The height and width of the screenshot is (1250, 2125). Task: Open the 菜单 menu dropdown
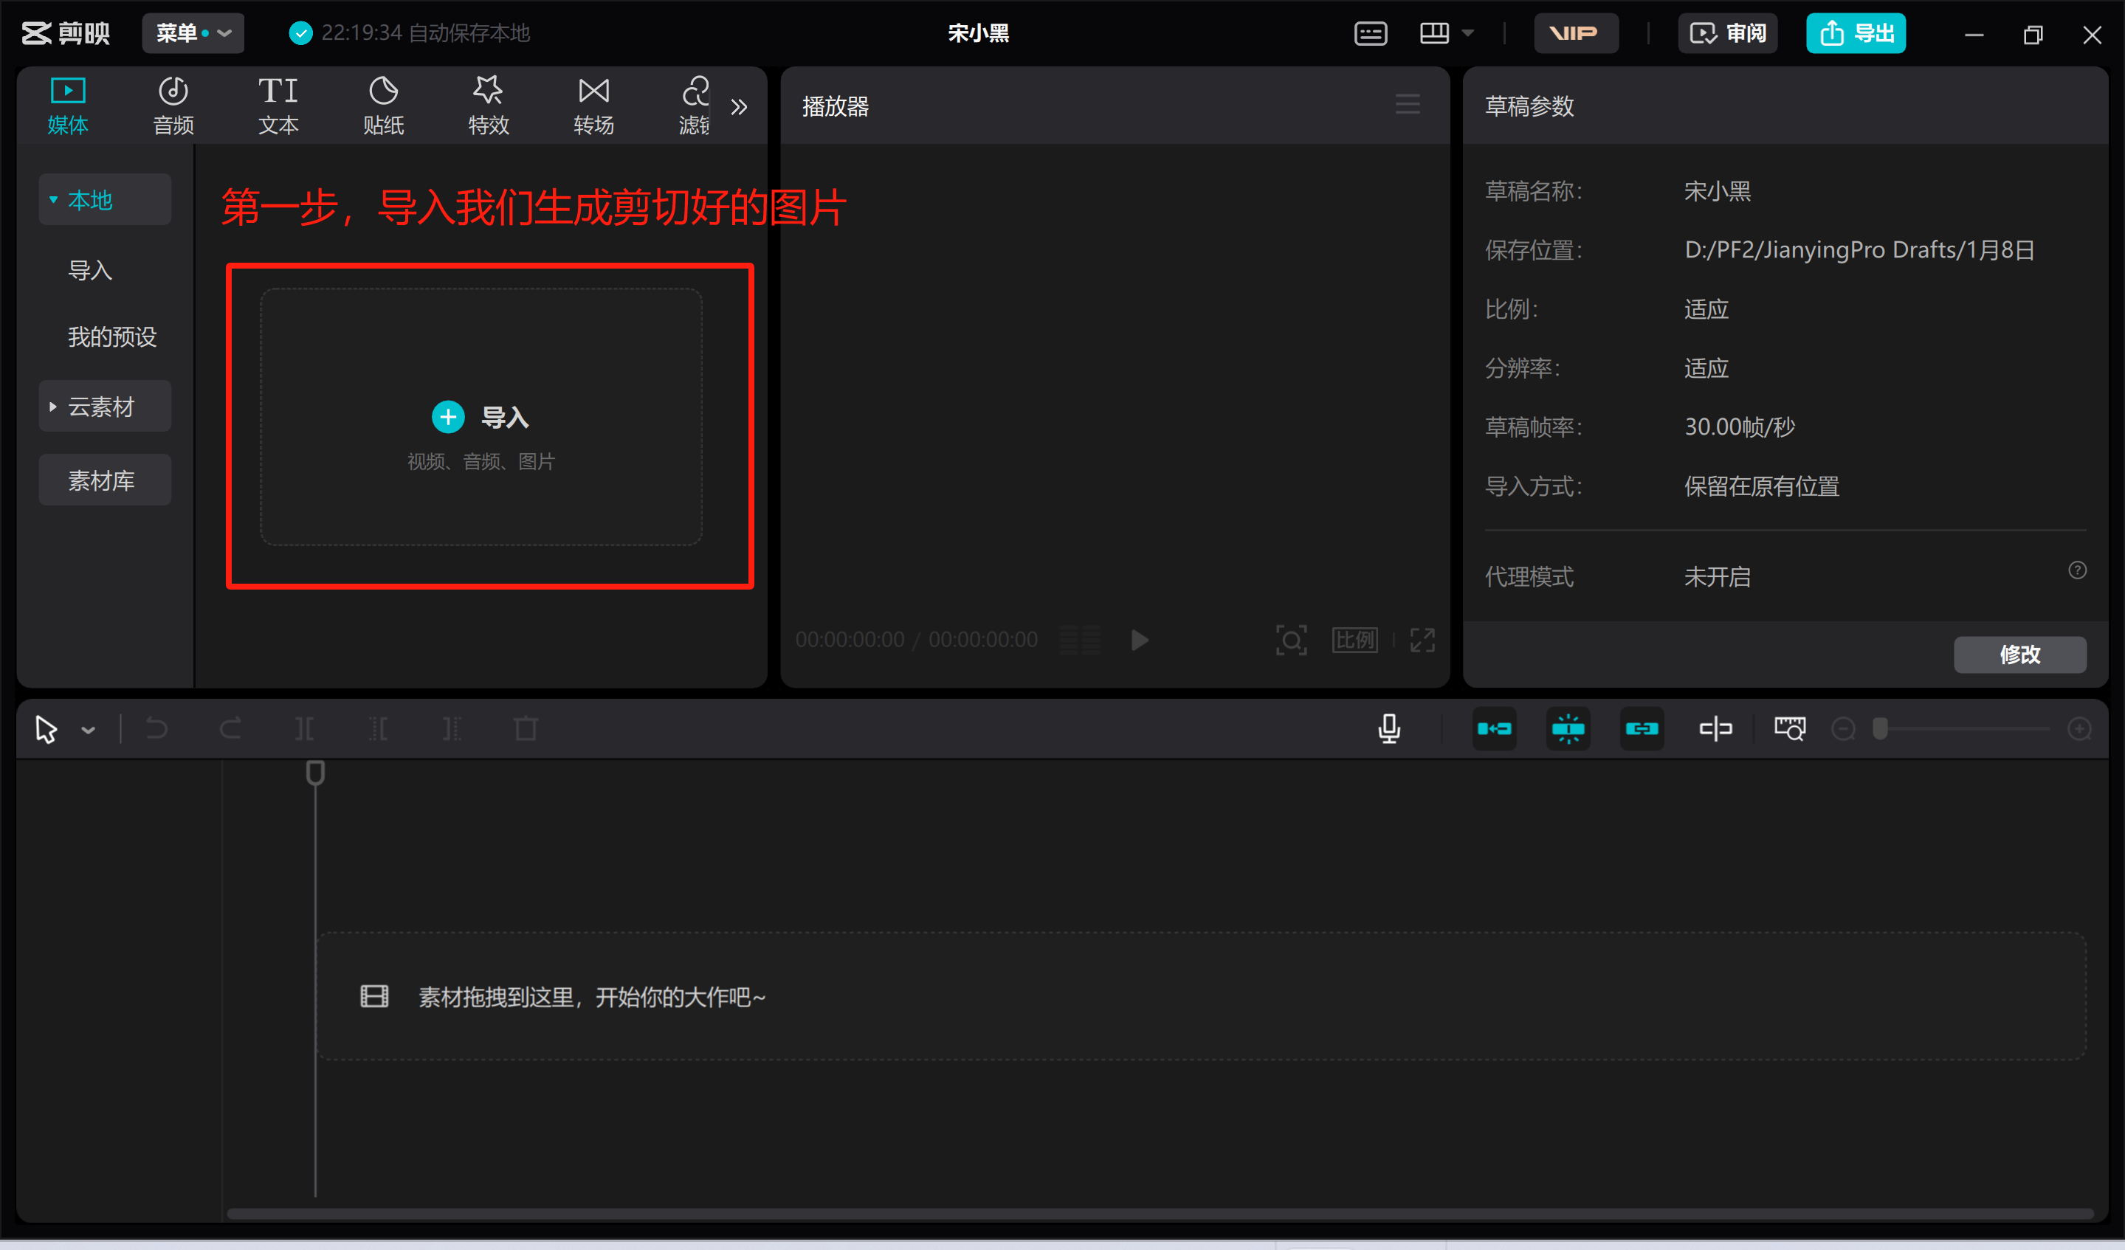tap(193, 33)
